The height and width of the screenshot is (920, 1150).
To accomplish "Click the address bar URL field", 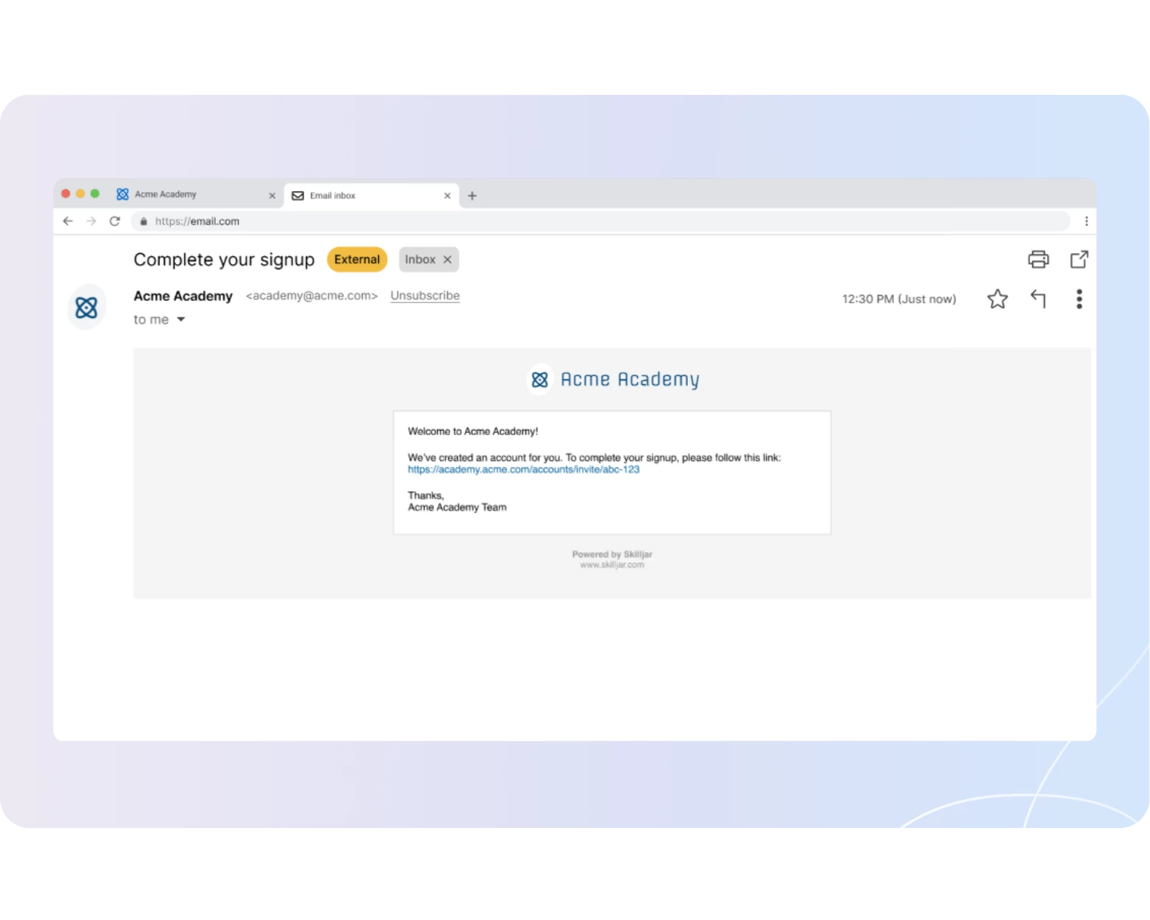I will pyautogui.click(x=600, y=221).
